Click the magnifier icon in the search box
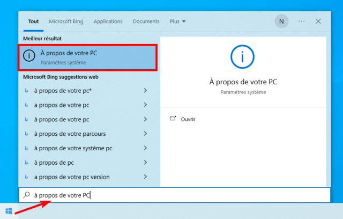This screenshot has height=219, width=343. [26, 195]
